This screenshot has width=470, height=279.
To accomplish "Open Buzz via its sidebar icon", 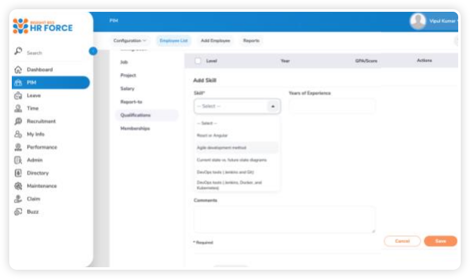I will pyautogui.click(x=18, y=212).
